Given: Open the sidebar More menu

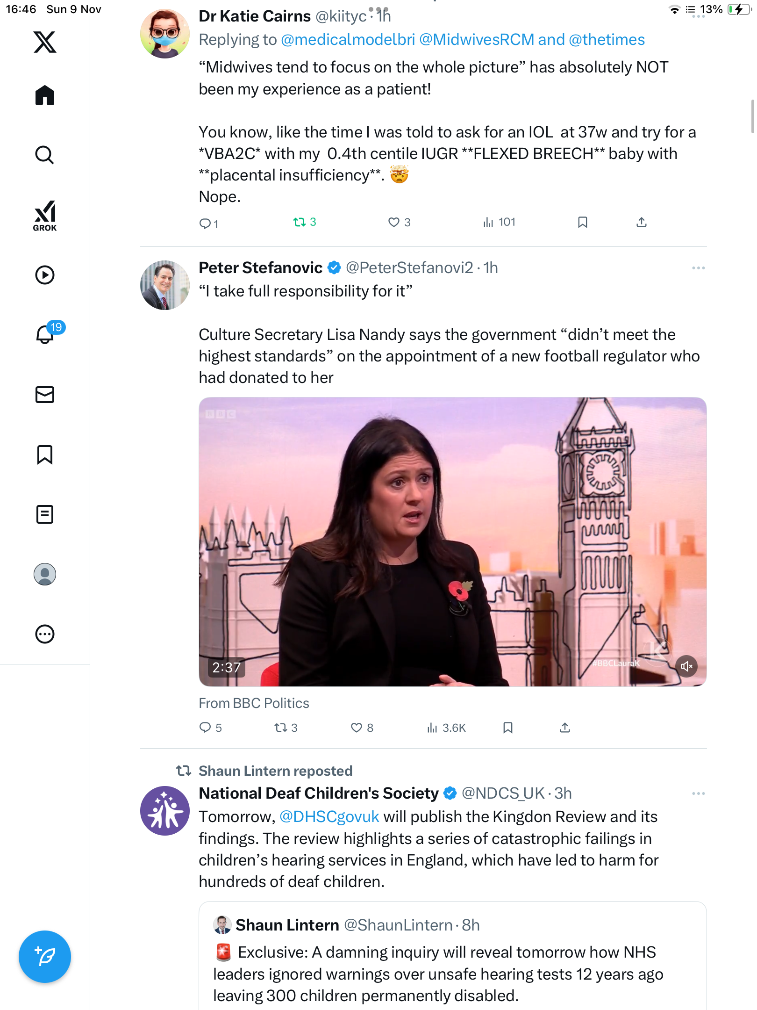Looking at the screenshot, I should click(x=45, y=634).
